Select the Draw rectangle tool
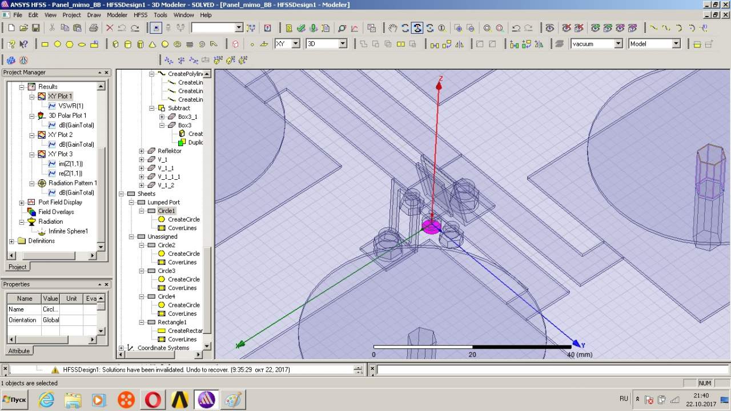The height and width of the screenshot is (411, 731). click(45, 44)
